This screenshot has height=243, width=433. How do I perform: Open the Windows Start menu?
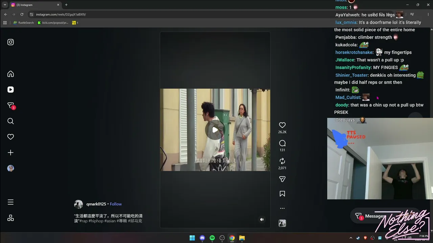point(192,238)
